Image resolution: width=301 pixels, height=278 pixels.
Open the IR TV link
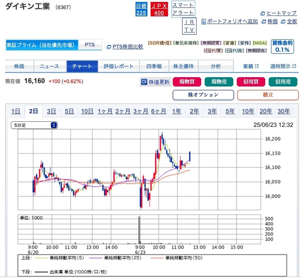(189, 26)
